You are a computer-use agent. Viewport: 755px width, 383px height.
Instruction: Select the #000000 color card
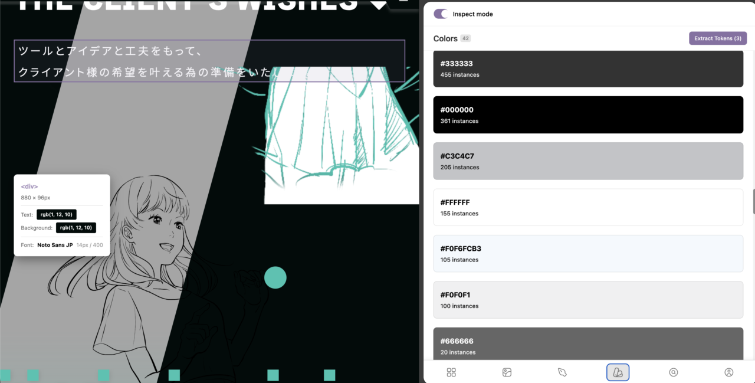pyautogui.click(x=587, y=114)
